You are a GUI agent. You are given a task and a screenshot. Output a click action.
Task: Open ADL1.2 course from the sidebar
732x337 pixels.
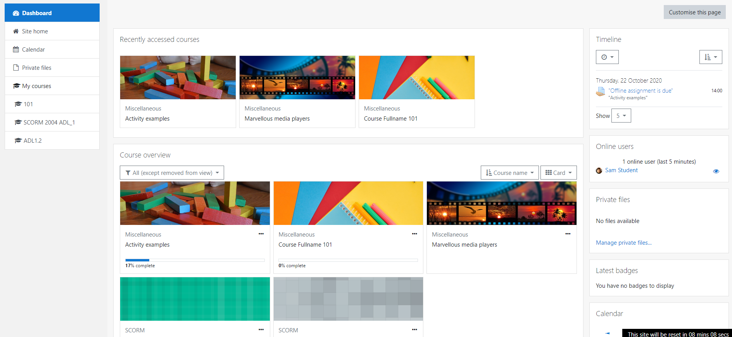52,140
